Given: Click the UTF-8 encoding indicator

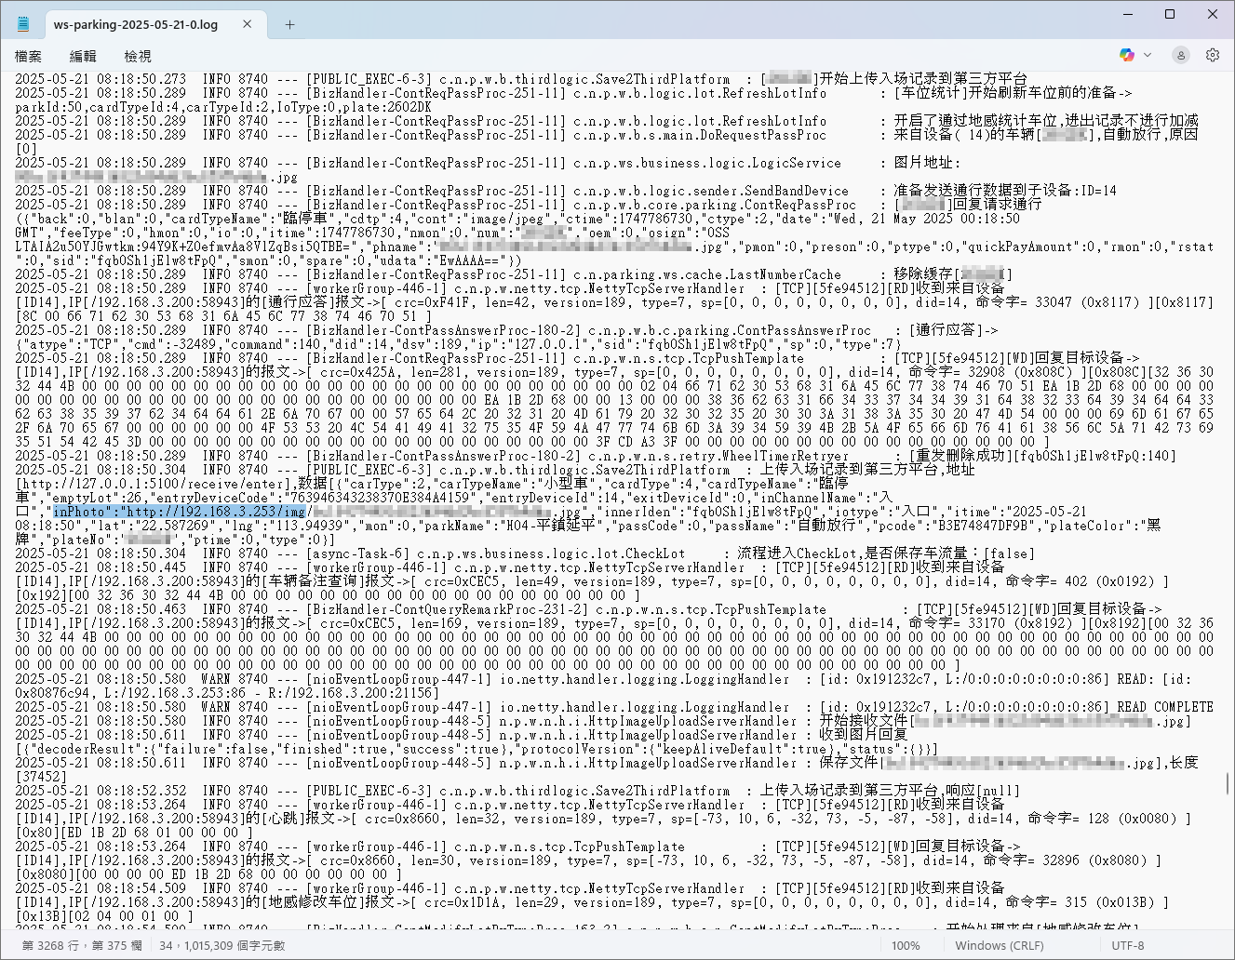Looking at the screenshot, I should pyautogui.click(x=1128, y=945).
